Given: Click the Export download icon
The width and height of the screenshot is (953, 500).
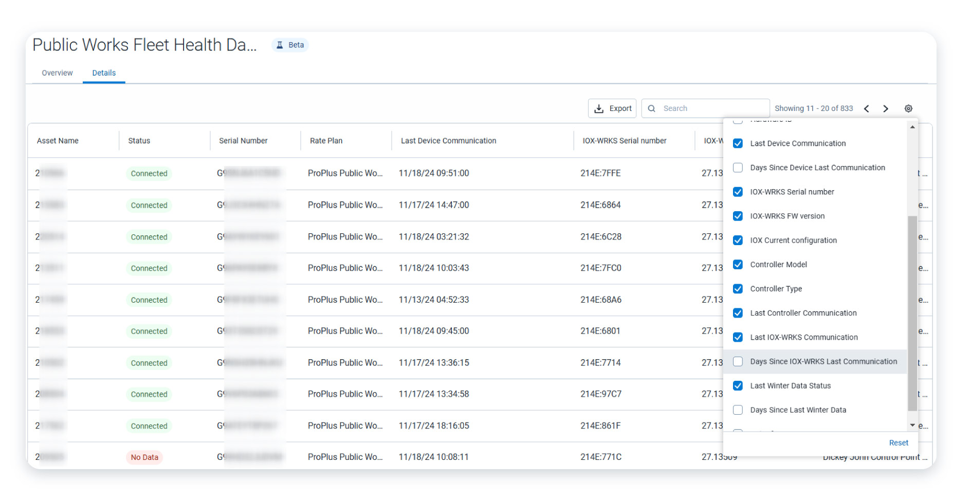Looking at the screenshot, I should 599,108.
